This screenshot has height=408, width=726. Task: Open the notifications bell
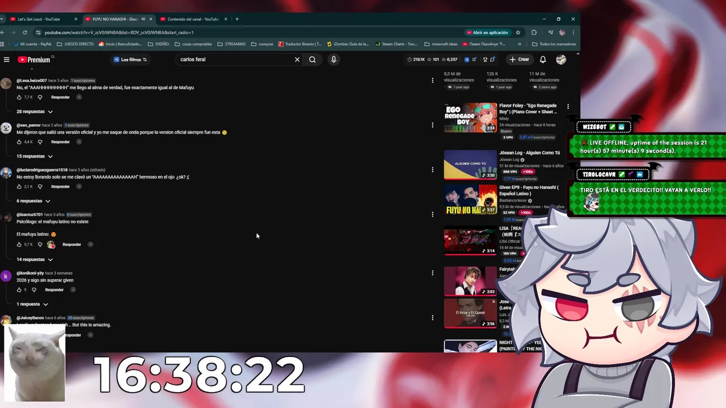click(543, 59)
